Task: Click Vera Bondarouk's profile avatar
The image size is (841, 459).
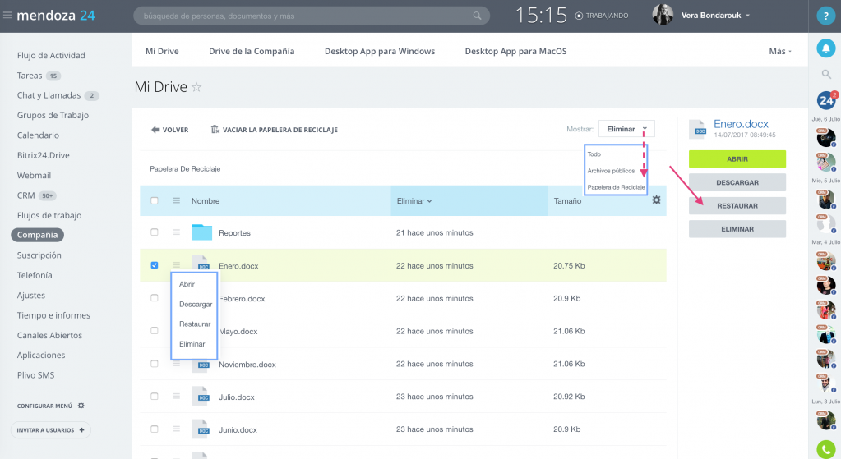Action: 663,15
